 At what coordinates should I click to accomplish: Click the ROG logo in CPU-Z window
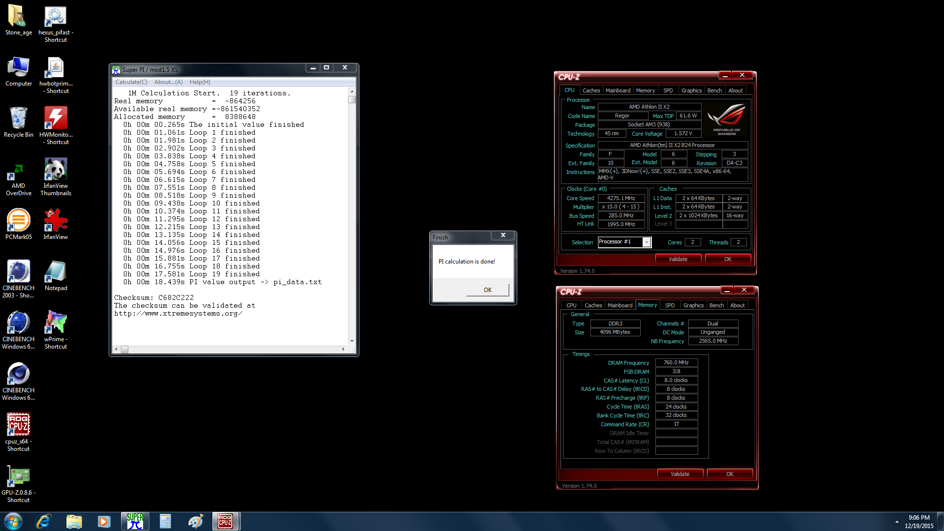tap(726, 118)
